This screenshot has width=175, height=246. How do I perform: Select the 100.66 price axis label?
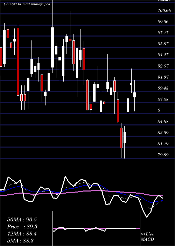pos(165,11)
